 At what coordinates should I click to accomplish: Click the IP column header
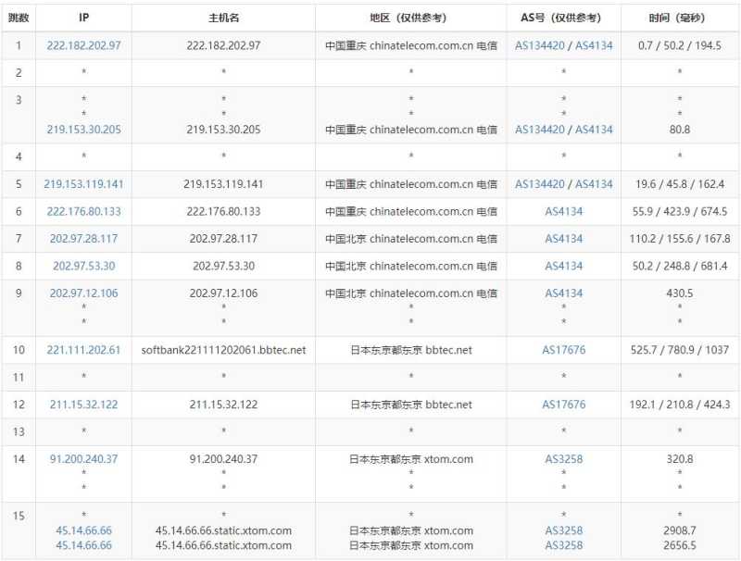(83, 16)
